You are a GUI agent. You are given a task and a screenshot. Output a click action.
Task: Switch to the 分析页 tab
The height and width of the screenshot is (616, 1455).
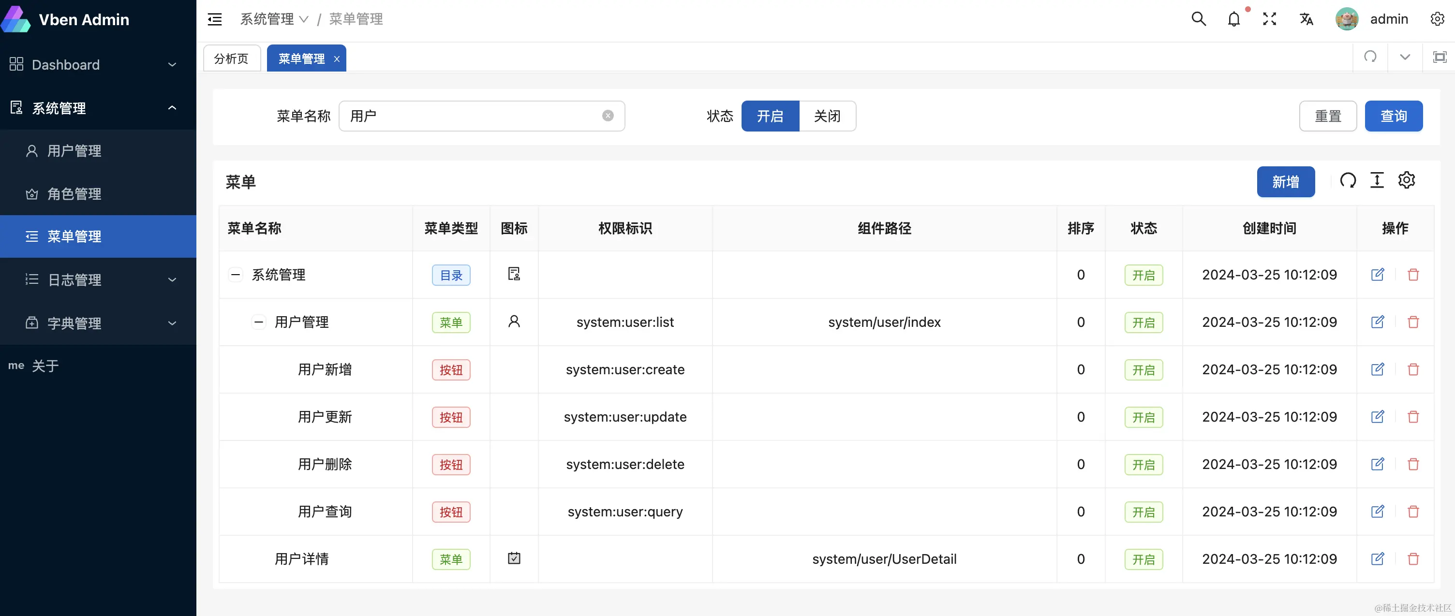232,59
